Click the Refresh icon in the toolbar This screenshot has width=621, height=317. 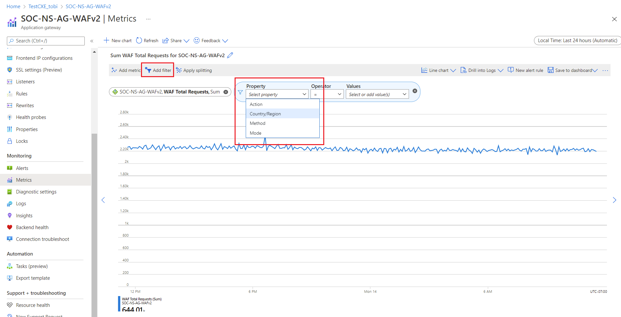[139, 41]
